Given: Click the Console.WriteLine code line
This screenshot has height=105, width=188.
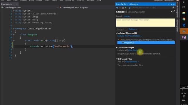Looking at the screenshot, I should click(52, 46).
